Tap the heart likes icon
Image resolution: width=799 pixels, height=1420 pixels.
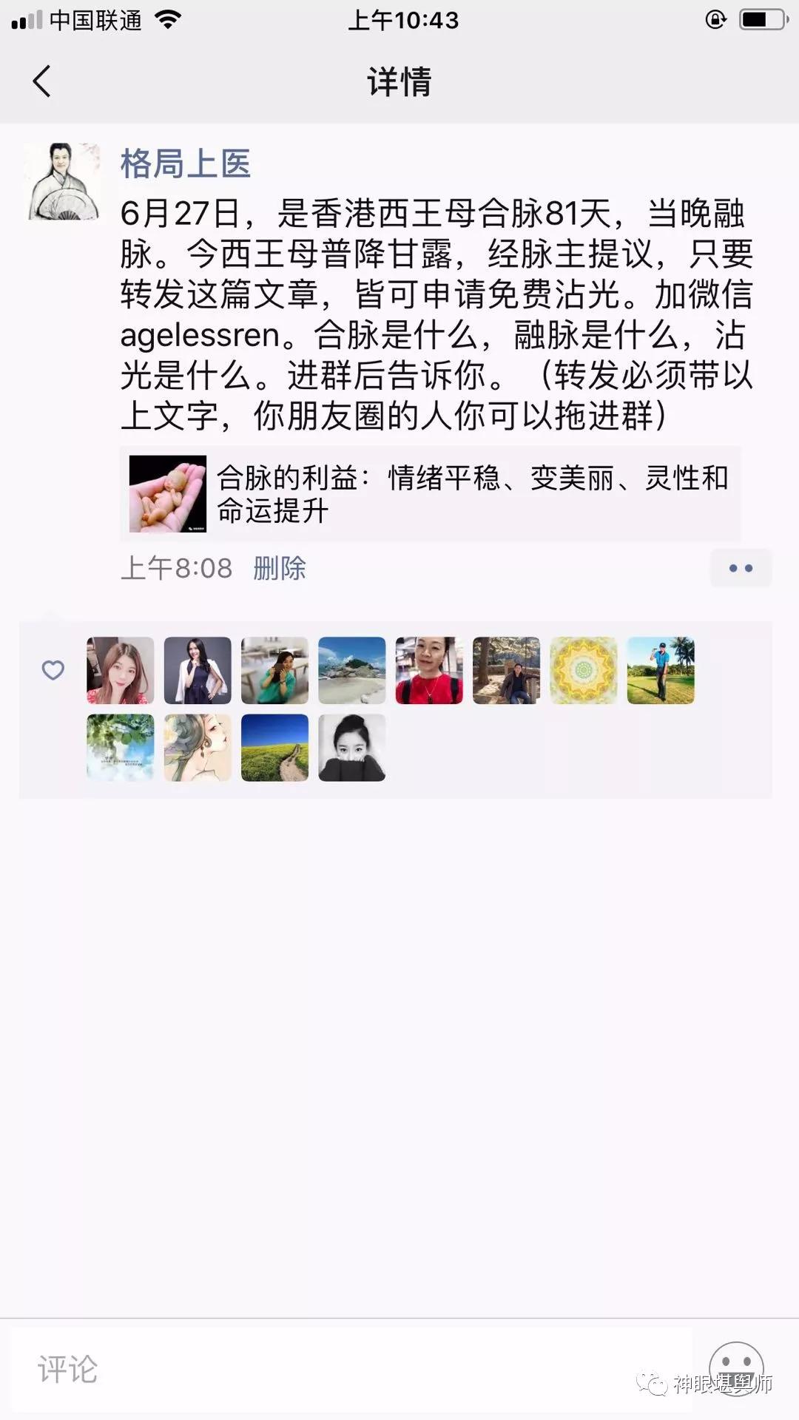click(x=53, y=670)
